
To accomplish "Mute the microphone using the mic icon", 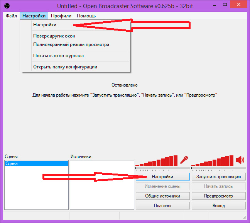I will pos(184,160).
